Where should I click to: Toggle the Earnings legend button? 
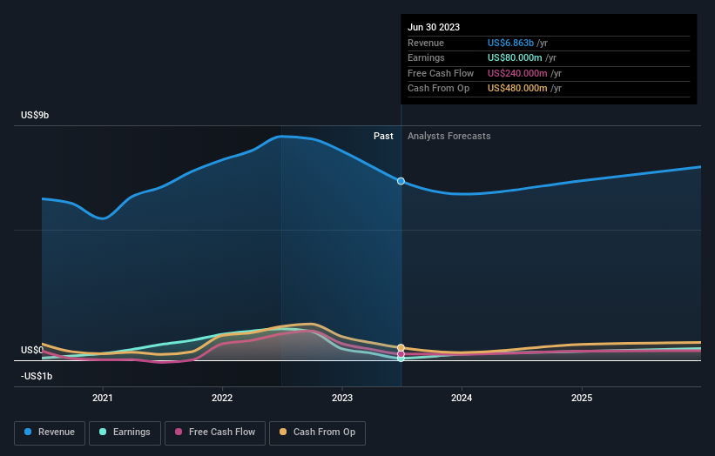[x=125, y=433]
